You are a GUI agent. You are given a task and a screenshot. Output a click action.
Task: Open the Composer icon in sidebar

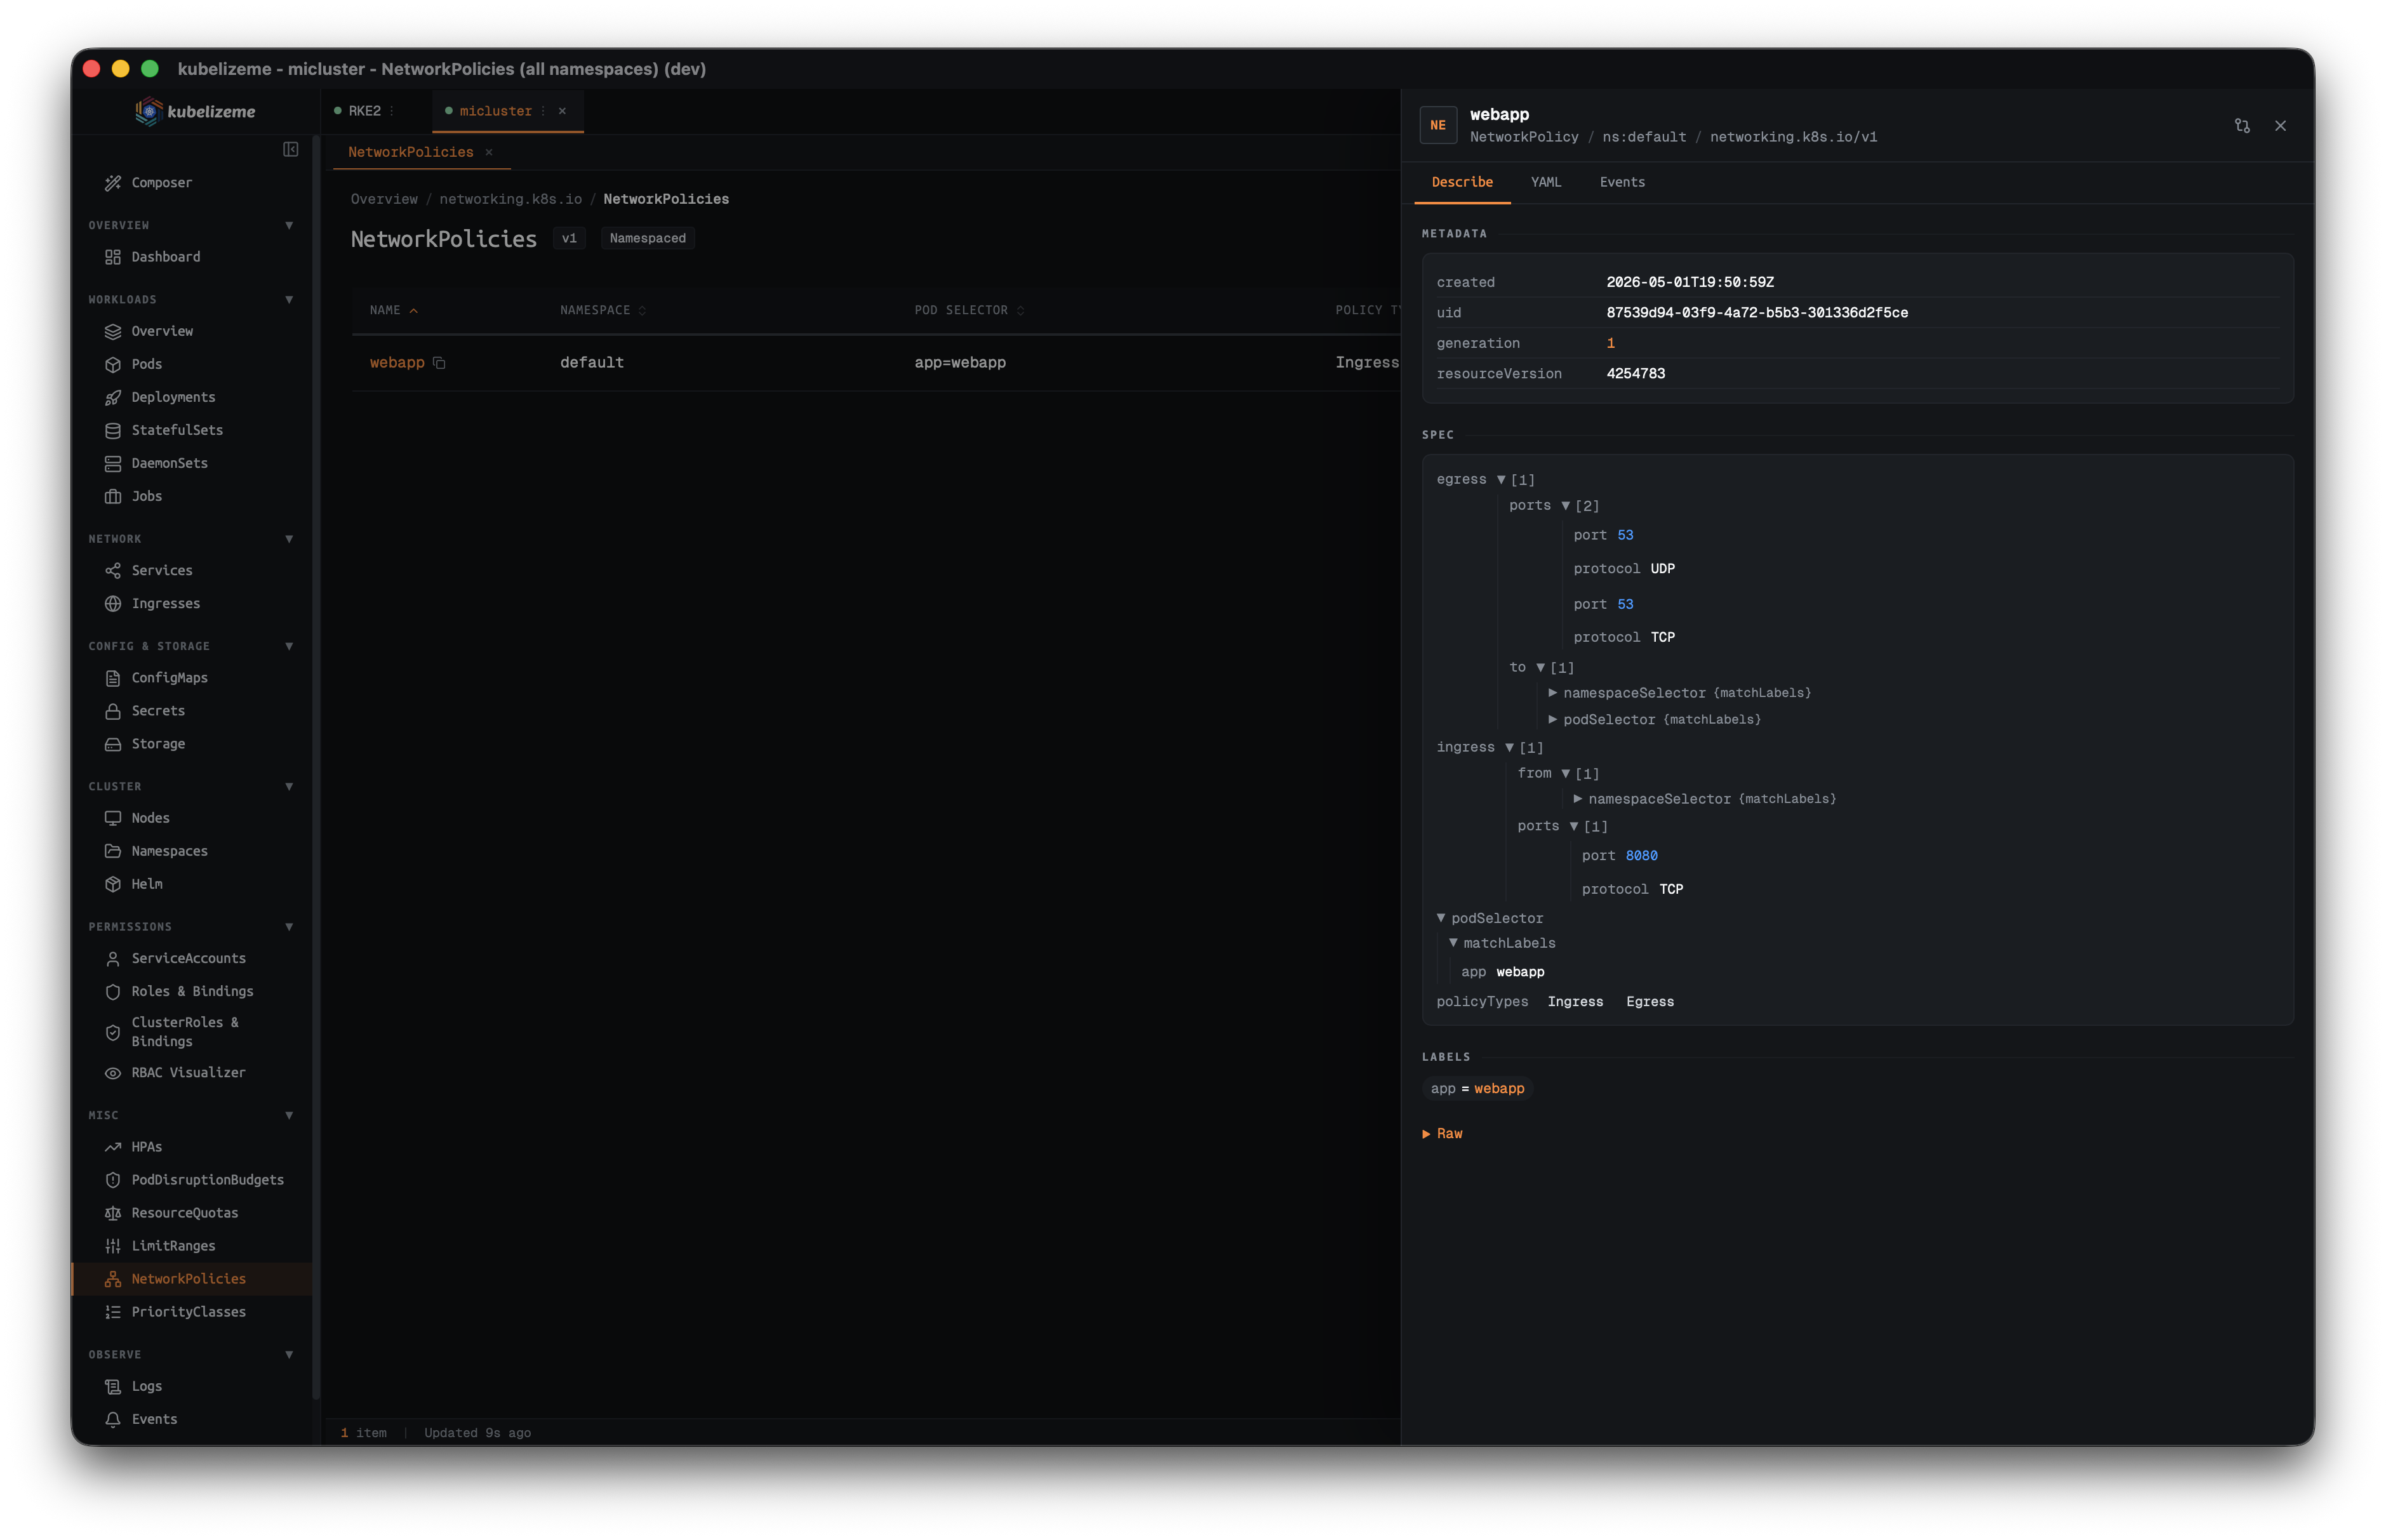tap(113, 182)
